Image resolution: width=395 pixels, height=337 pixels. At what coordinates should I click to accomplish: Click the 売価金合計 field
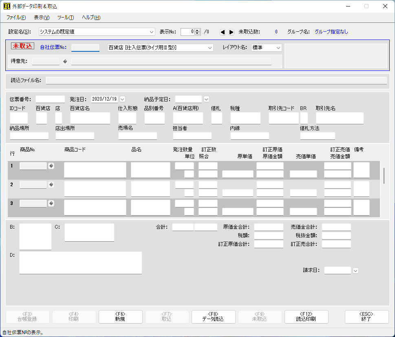(x=337, y=227)
